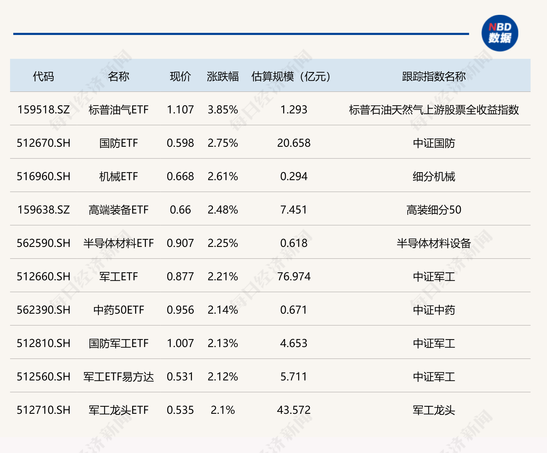The image size is (547, 453).
Task: Select the 国防军工ETF name cell
Action: tap(119, 343)
